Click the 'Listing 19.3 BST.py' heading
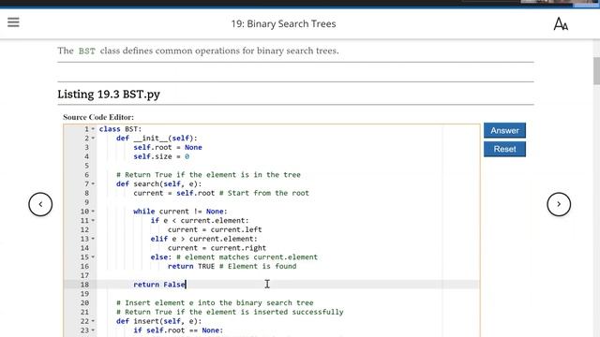This screenshot has height=337, width=600. pos(109,94)
